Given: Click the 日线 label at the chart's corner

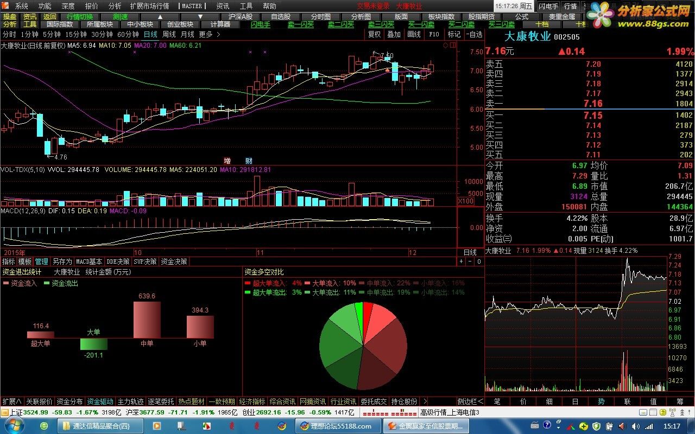Looking at the screenshot, I should coord(470,253).
